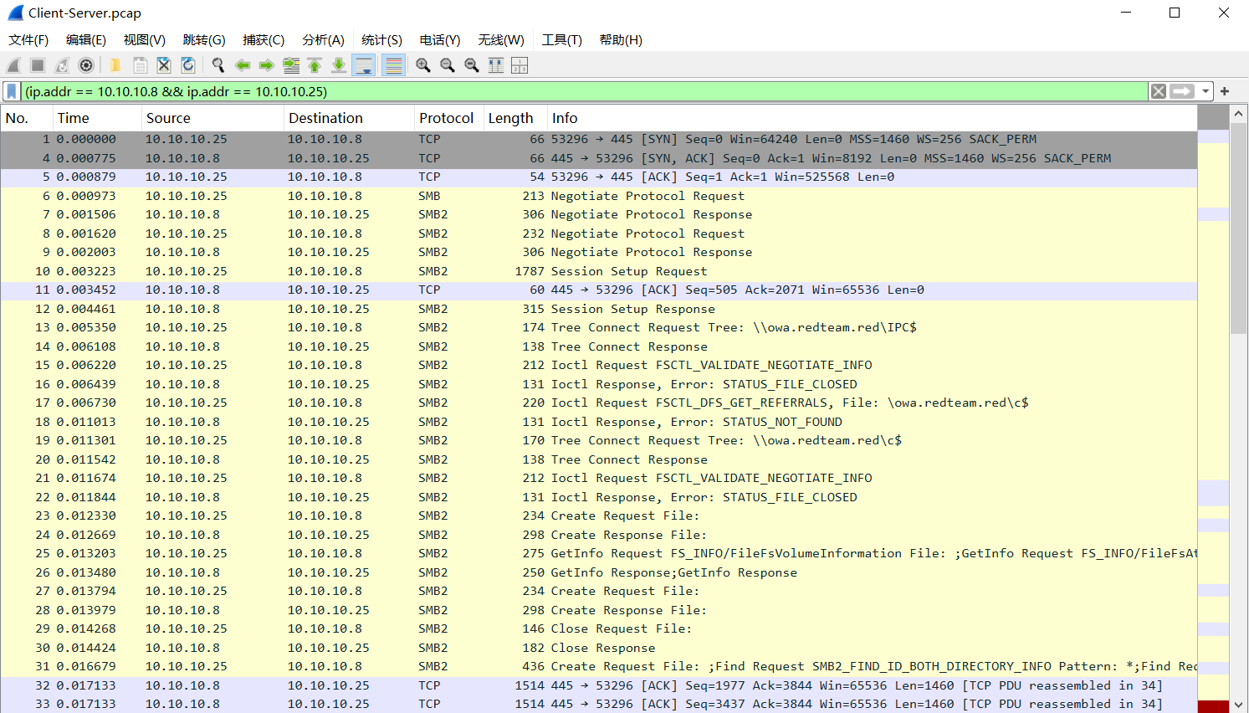Click the capture options gear icon
The image size is (1249, 713).
pyautogui.click(x=85, y=65)
